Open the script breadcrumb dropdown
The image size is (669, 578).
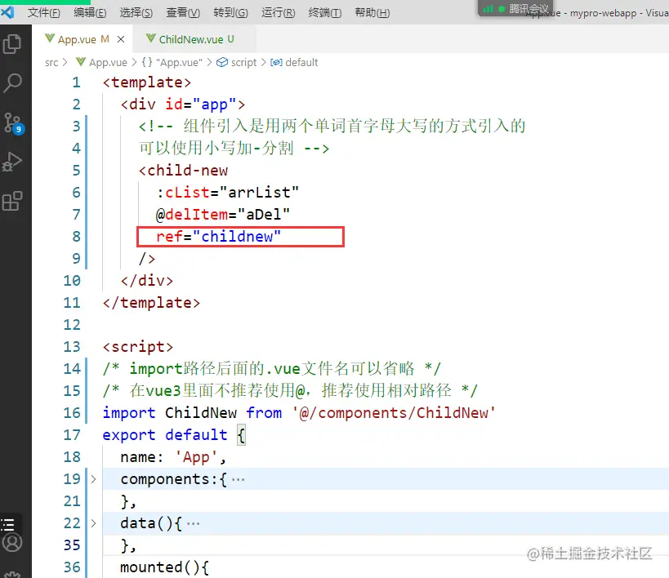pos(244,62)
